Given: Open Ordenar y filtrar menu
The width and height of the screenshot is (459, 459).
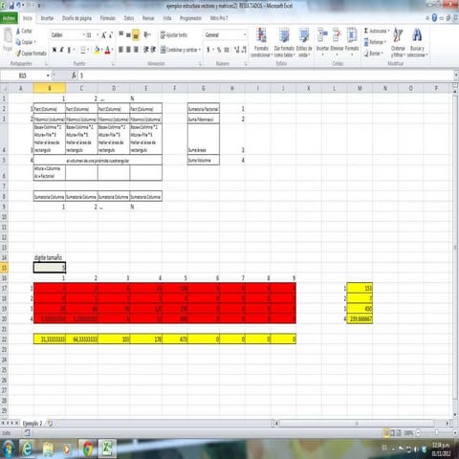Looking at the screenshot, I should (x=398, y=42).
